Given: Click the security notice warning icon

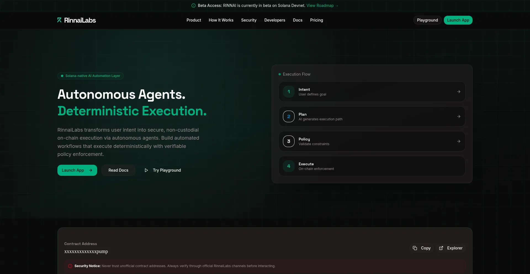Looking at the screenshot, I should 70,266.
